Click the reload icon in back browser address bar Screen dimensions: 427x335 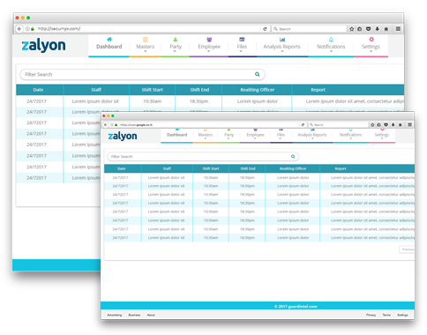[x=265, y=29]
